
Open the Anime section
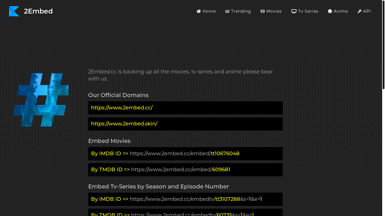[338, 11]
